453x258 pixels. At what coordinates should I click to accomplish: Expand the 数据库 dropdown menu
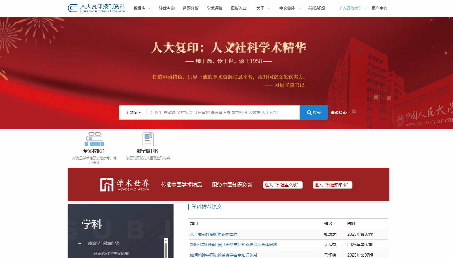point(142,8)
